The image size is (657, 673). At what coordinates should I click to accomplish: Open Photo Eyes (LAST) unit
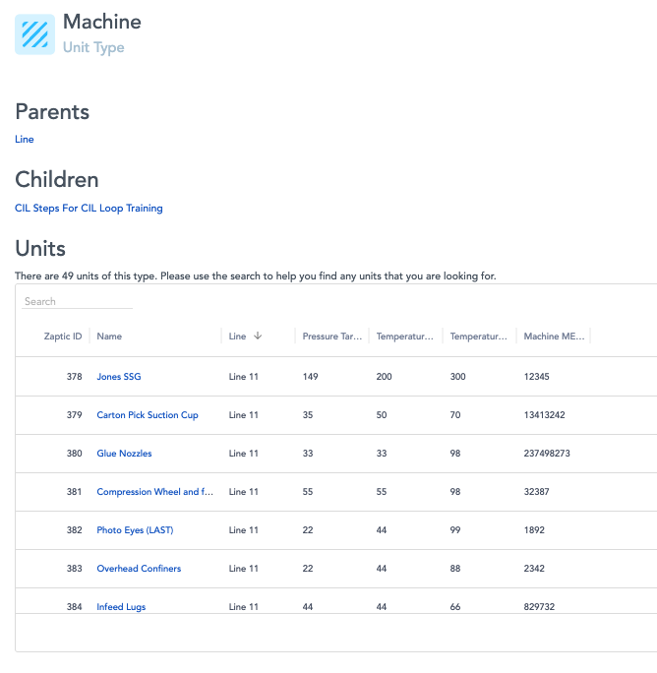tap(134, 530)
